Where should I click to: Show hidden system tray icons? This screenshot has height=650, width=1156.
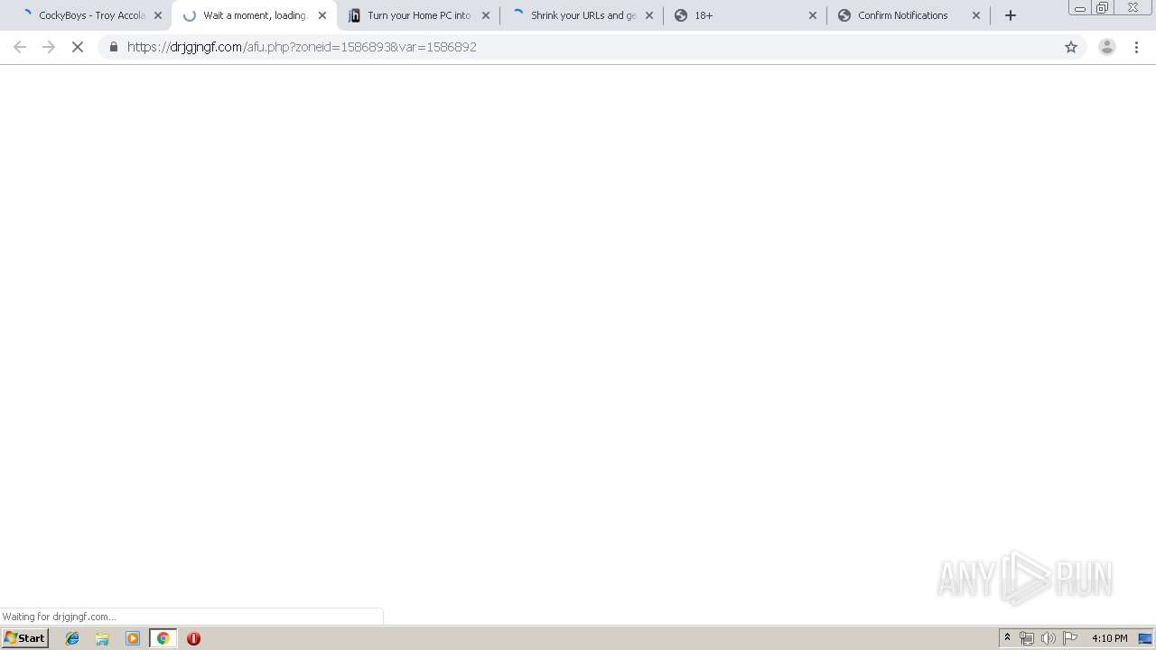pos(1007,638)
